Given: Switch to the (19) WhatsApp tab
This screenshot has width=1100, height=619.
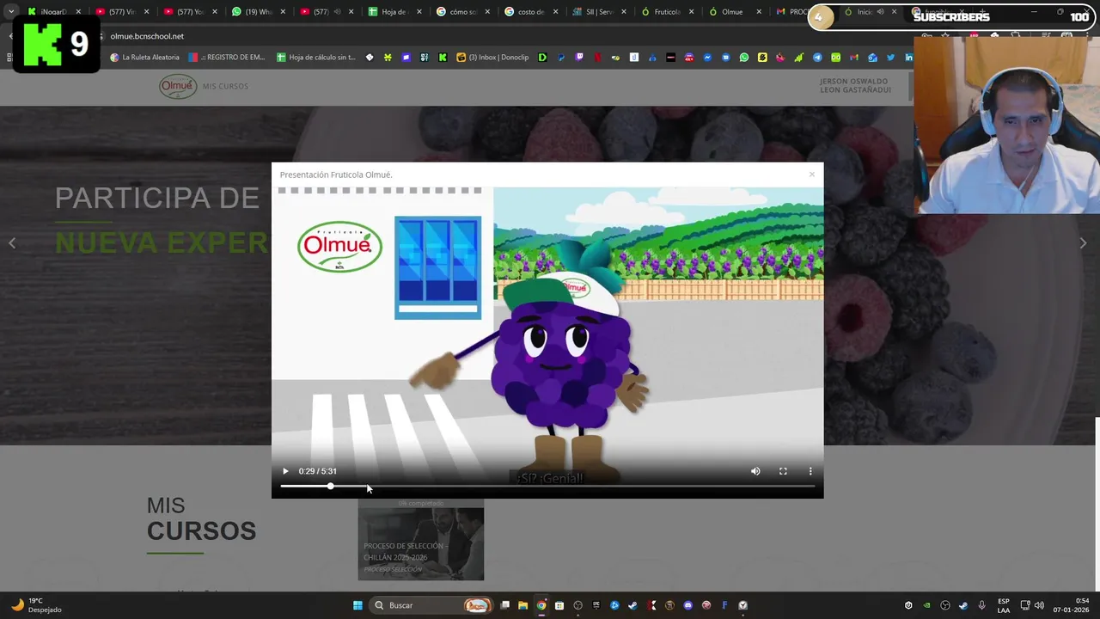Looking at the screenshot, I should [258, 12].
